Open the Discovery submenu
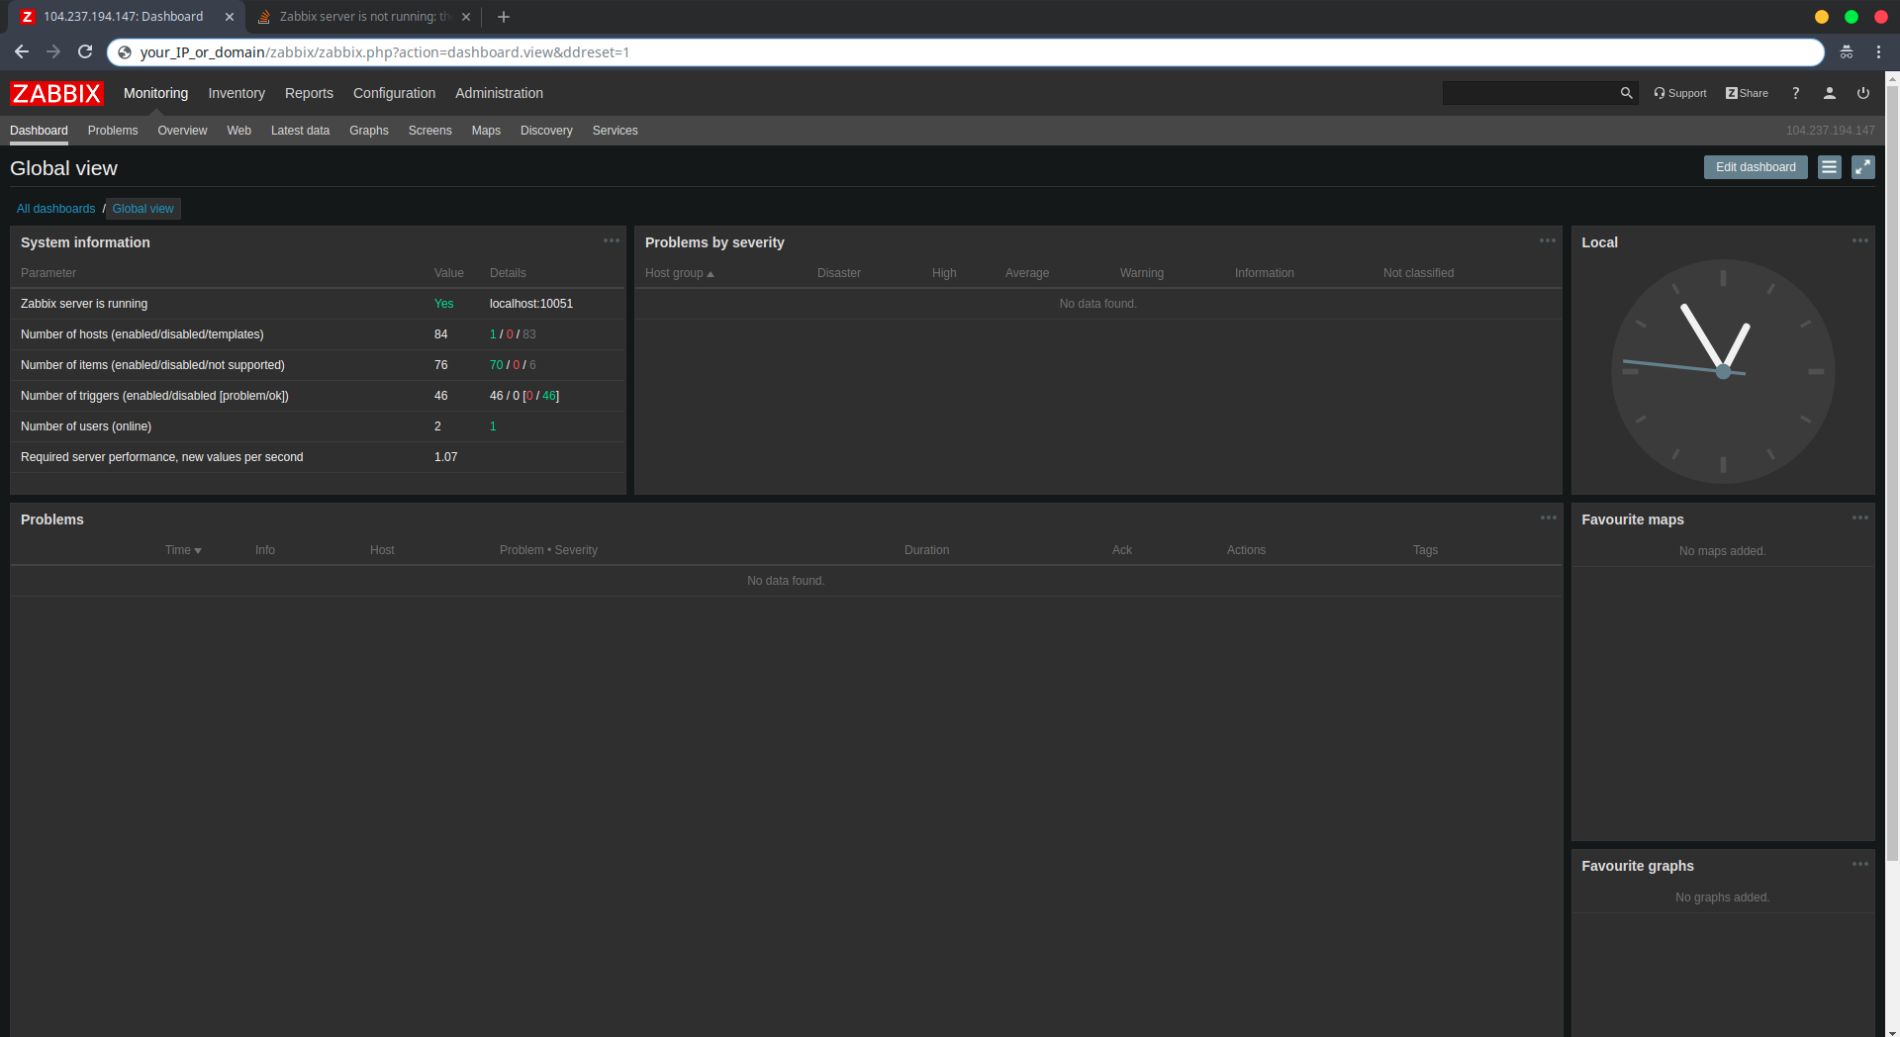This screenshot has width=1900, height=1037. (546, 131)
